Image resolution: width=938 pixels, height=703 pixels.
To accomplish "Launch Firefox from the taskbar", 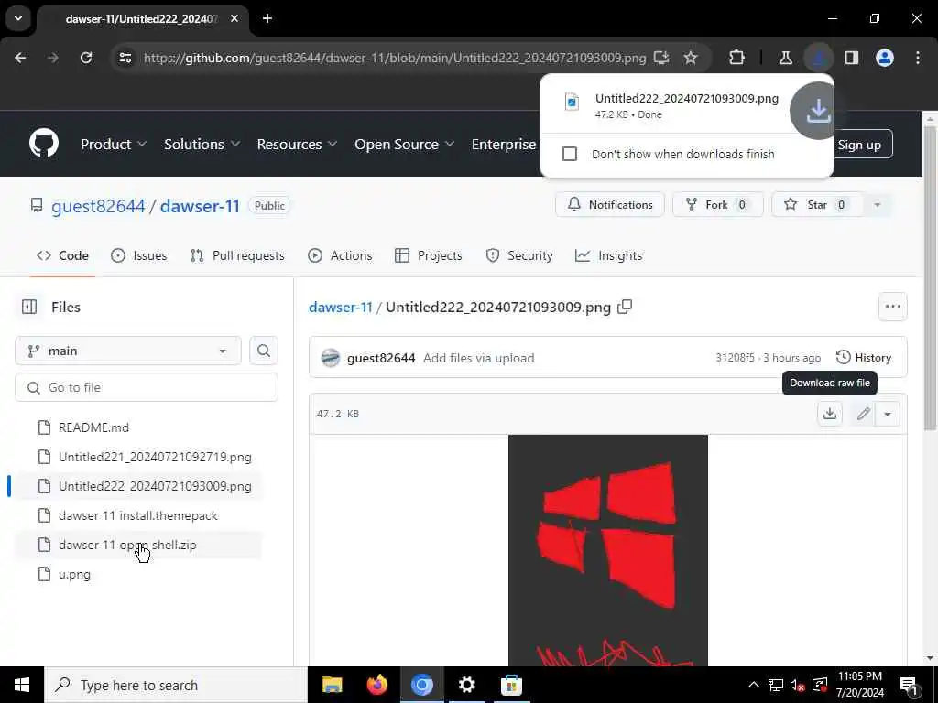I will [376, 685].
